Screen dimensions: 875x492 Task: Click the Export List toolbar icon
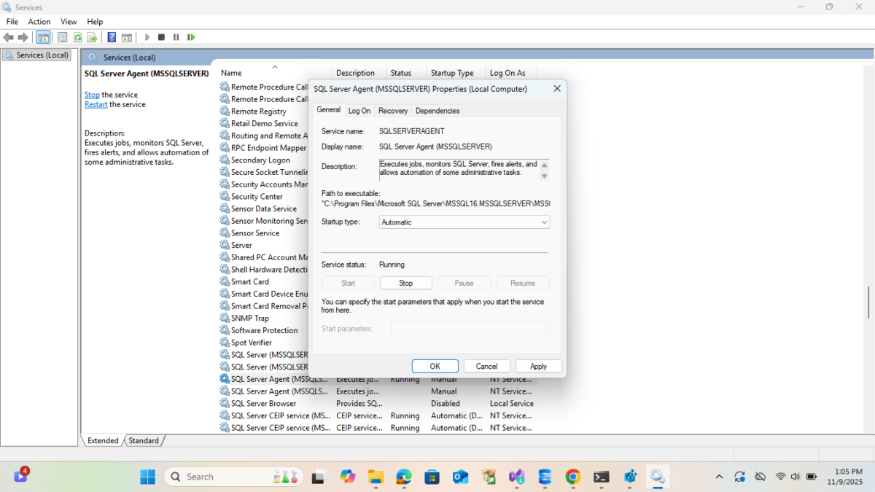92,37
